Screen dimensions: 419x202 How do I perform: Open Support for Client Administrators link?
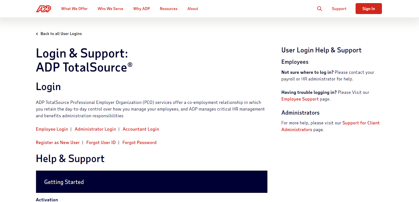330,126
